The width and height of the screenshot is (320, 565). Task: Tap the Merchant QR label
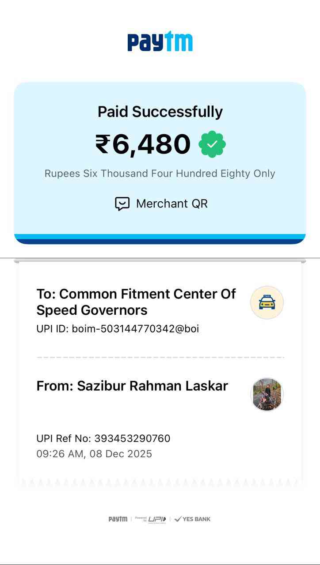pos(171,203)
